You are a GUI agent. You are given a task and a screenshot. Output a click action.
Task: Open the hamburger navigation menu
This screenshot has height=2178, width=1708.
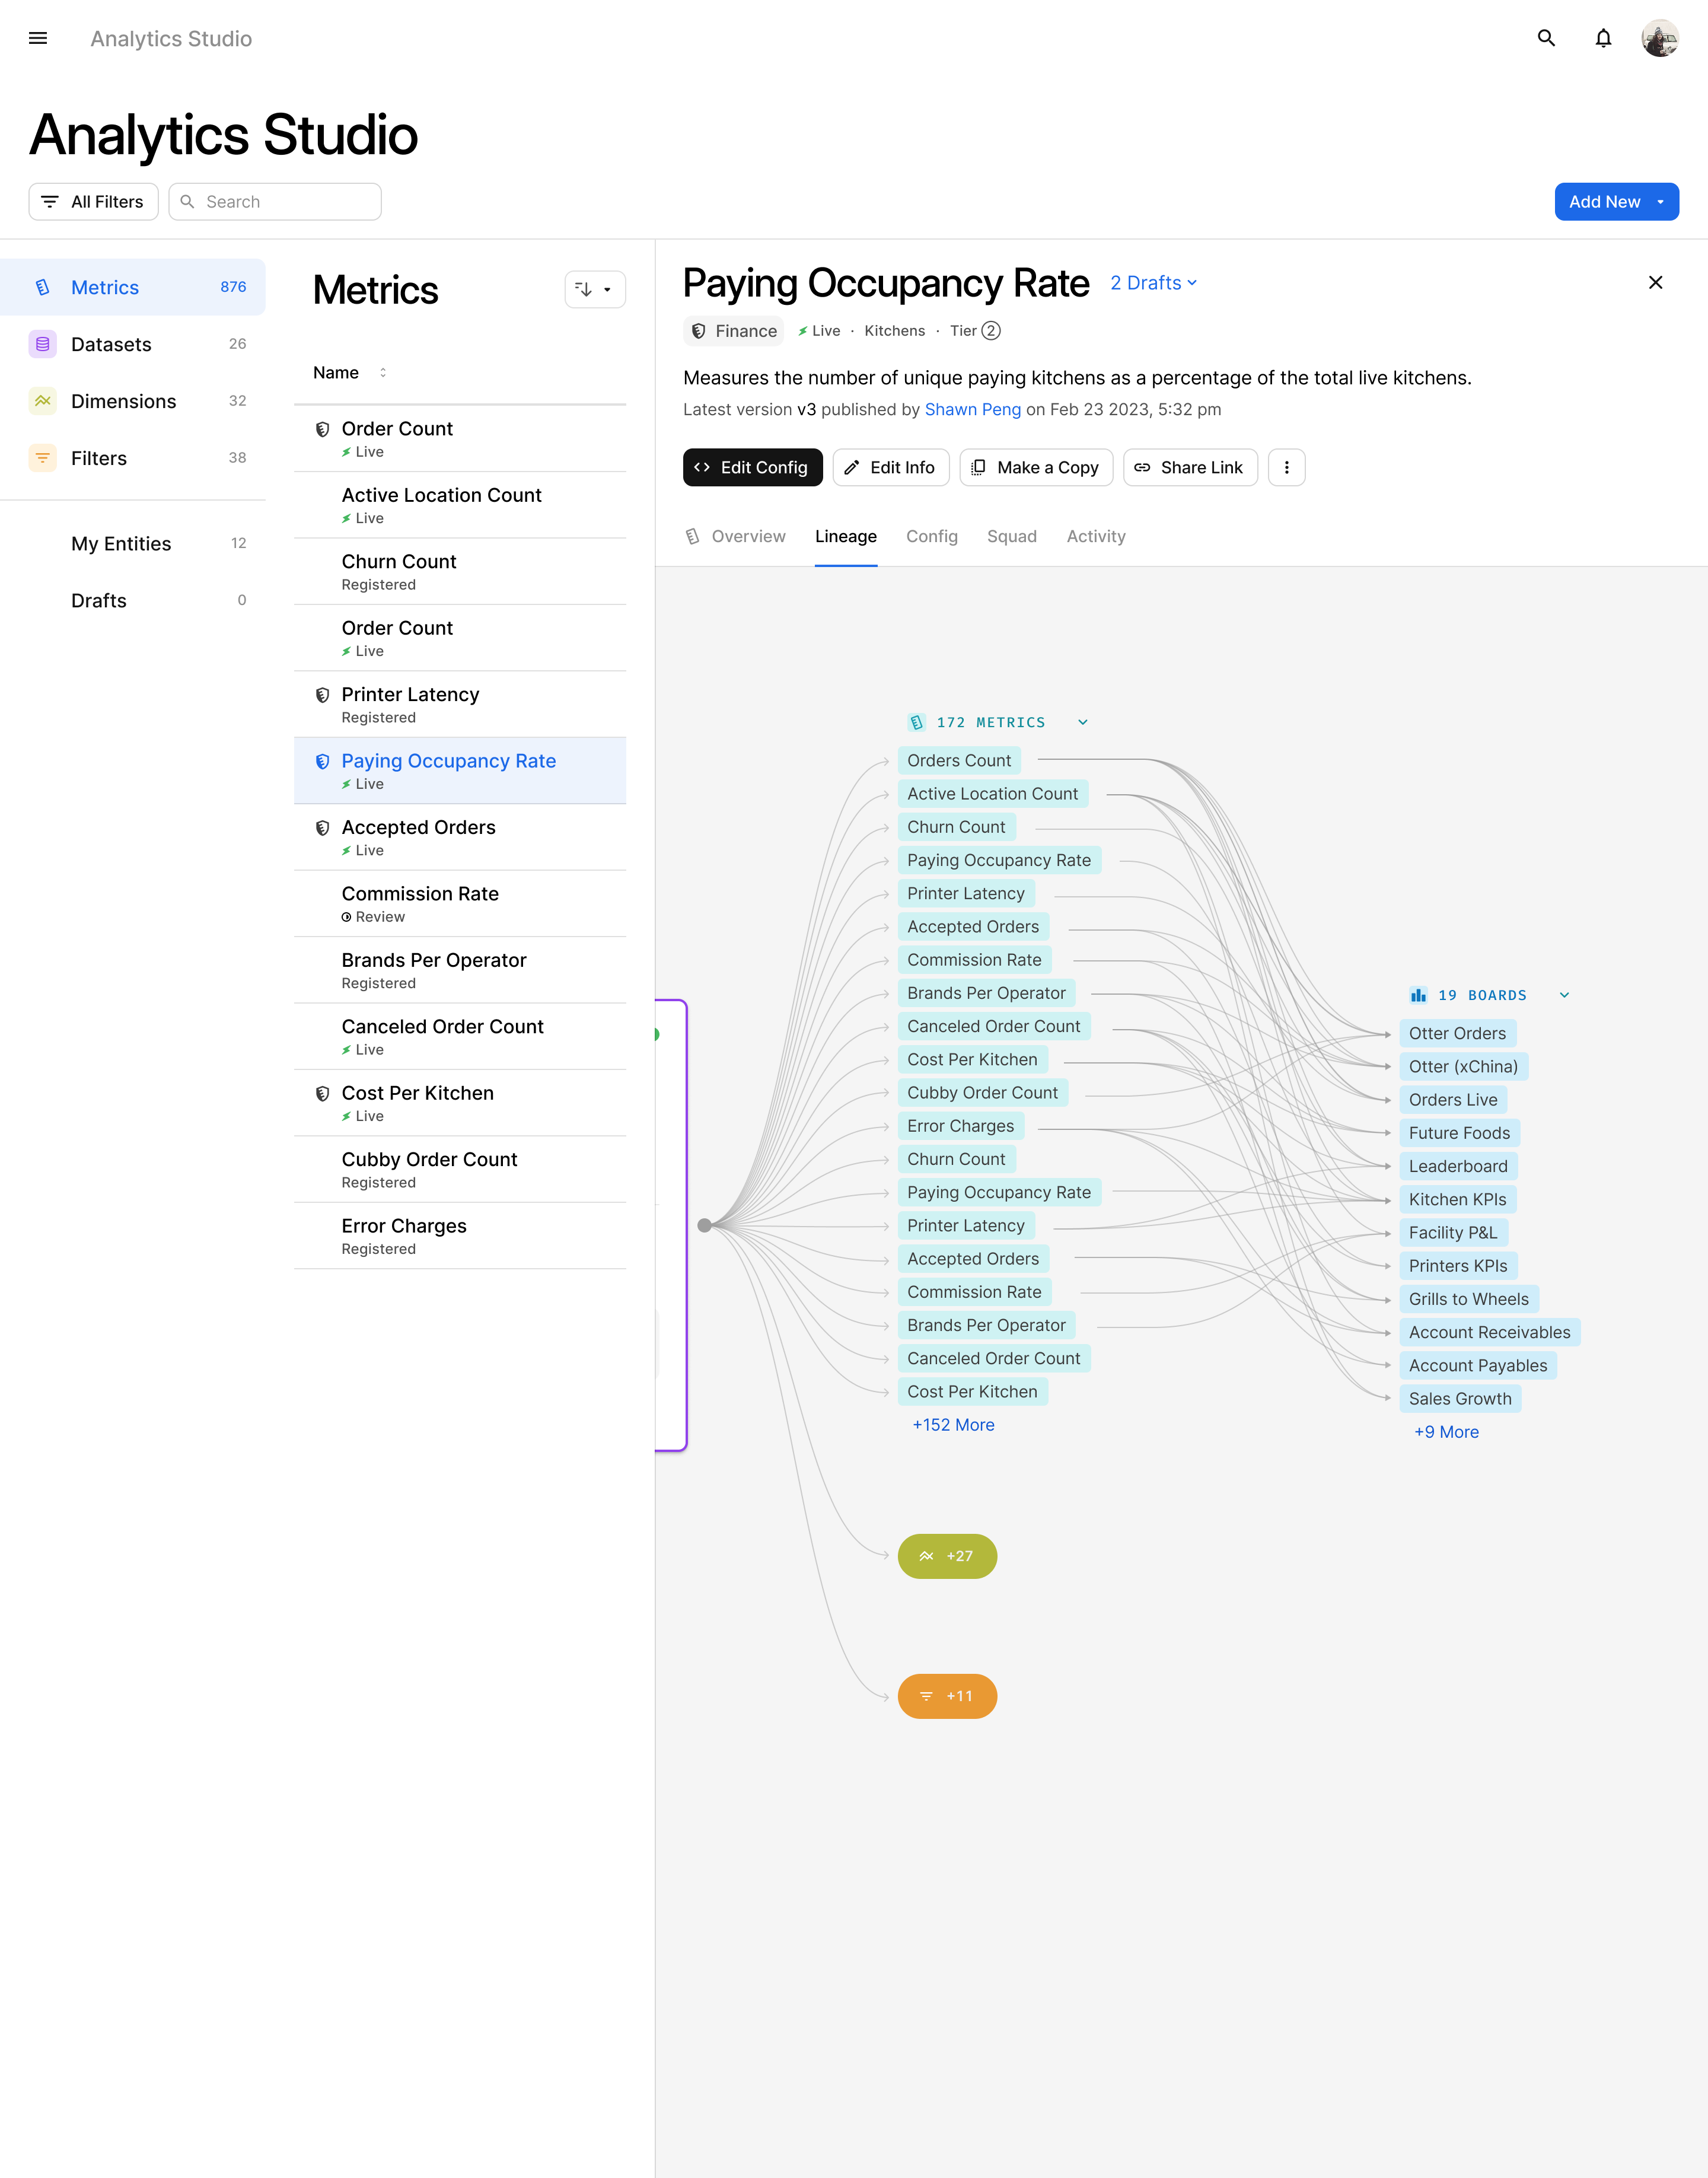pos(38,38)
